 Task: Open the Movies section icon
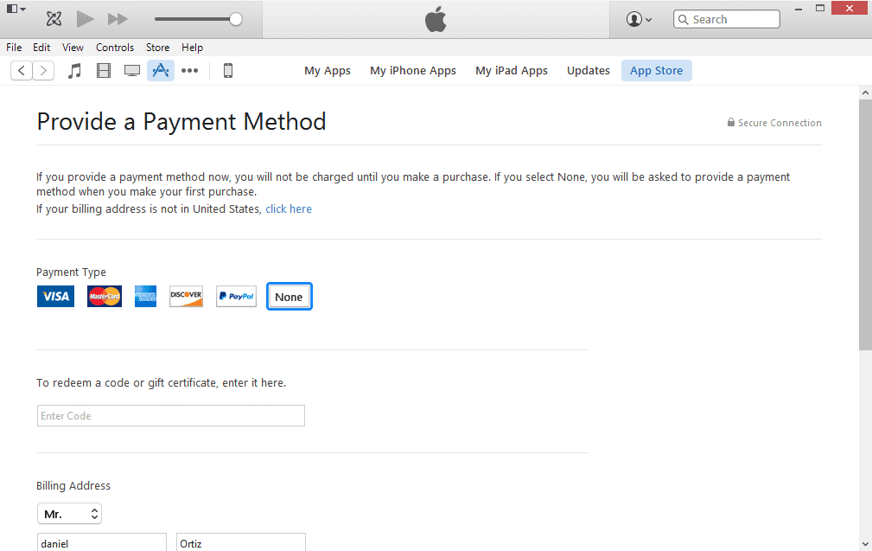(103, 70)
